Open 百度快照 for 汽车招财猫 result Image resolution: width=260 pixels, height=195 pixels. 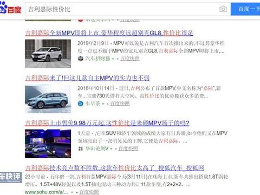coord(129,58)
